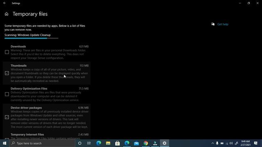Open the Windows Start menu

click(x=5, y=143)
